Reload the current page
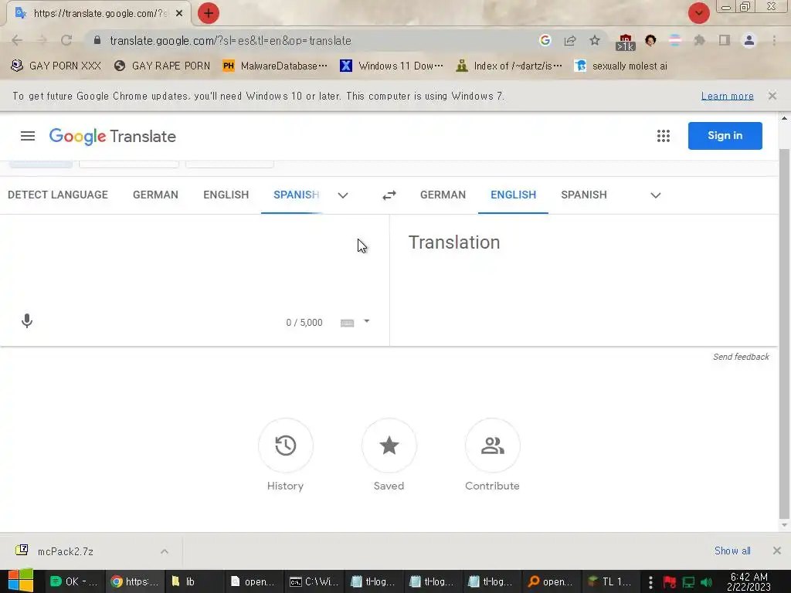791x593 pixels. point(66,40)
